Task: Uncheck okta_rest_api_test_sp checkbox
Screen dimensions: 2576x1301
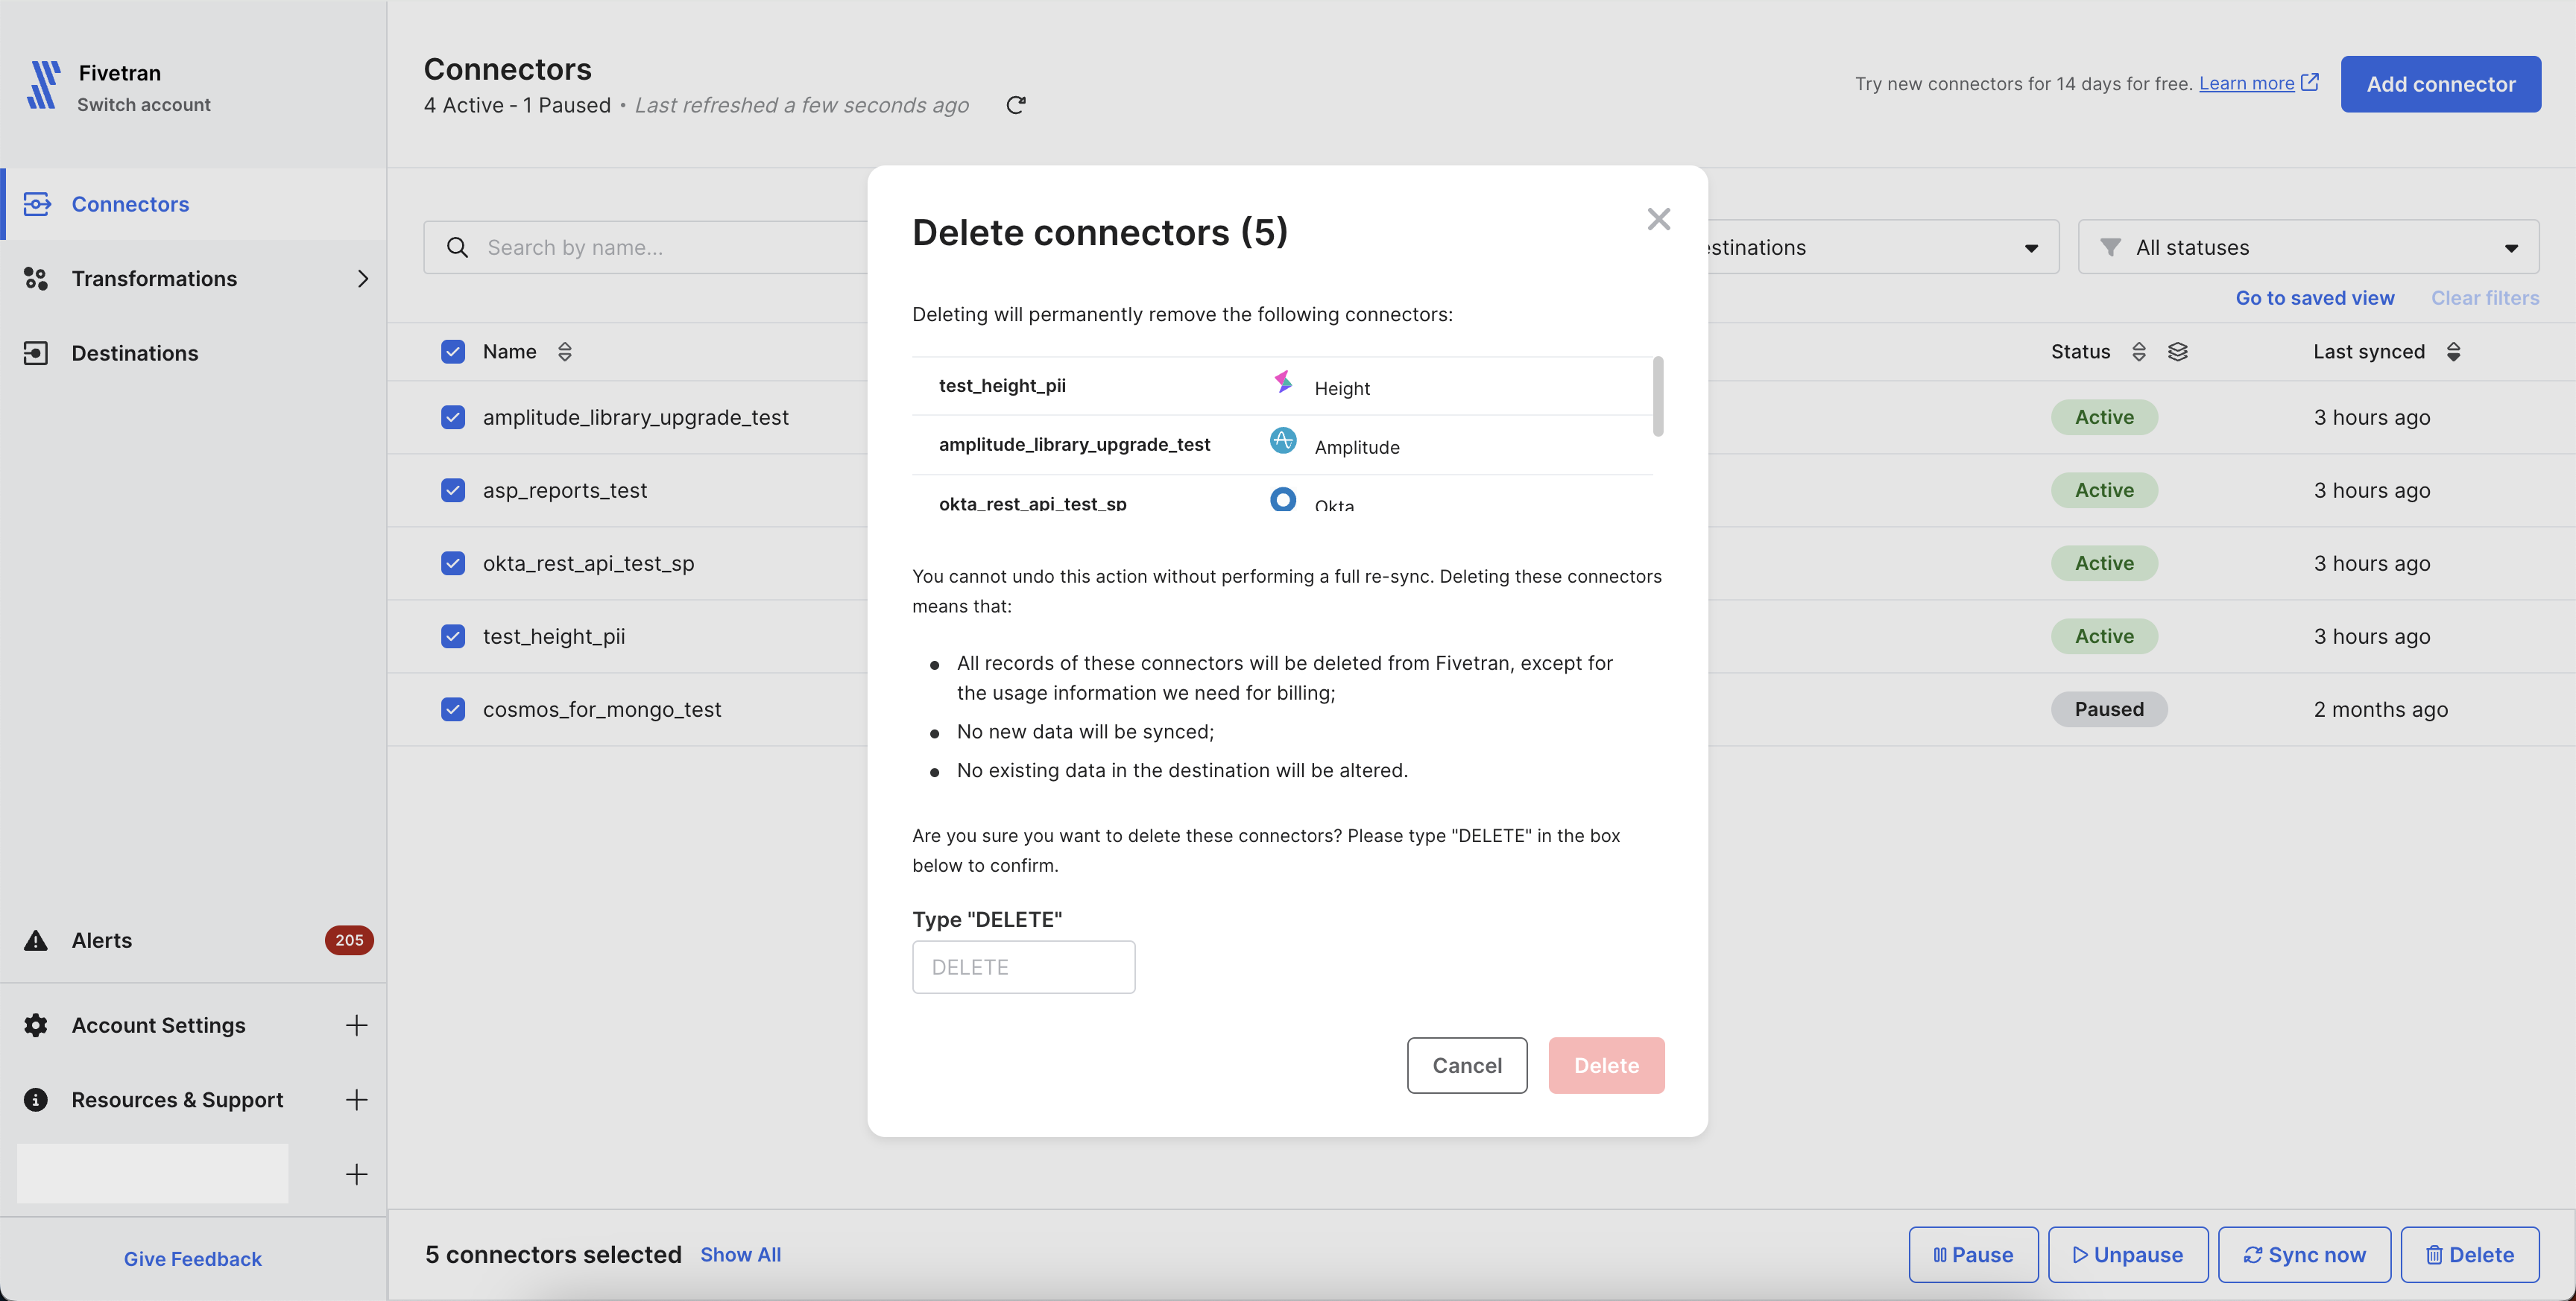Action: tap(453, 563)
